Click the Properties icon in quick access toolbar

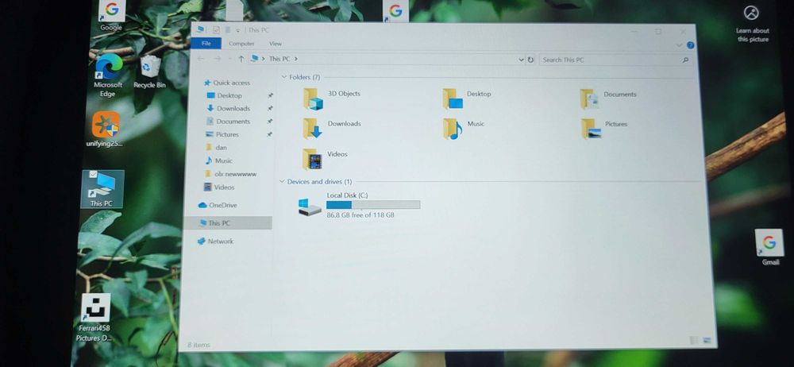216,30
